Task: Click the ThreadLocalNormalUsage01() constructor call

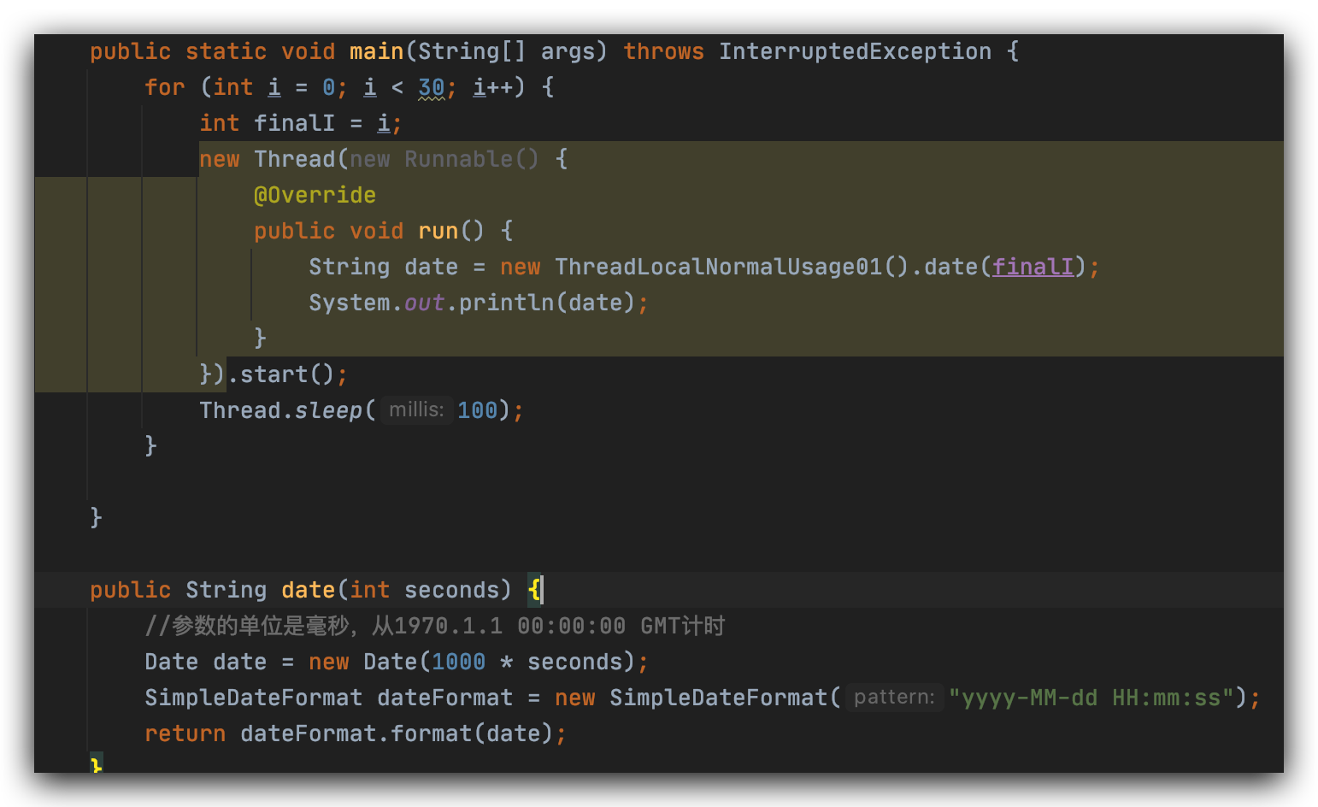Action: coord(732,267)
